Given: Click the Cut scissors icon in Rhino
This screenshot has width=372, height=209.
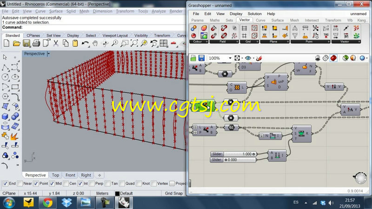Looking at the screenshot, I should tap(56, 43).
